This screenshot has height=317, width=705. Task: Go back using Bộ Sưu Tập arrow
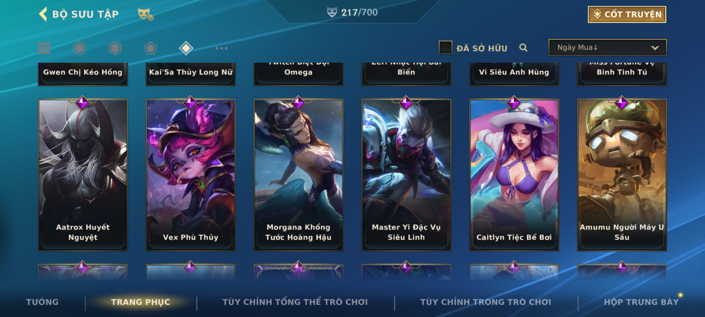point(43,14)
